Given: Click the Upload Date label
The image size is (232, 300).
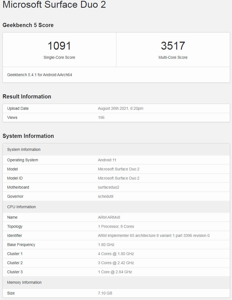Looking at the screenshot, I should tap(18, 108).
